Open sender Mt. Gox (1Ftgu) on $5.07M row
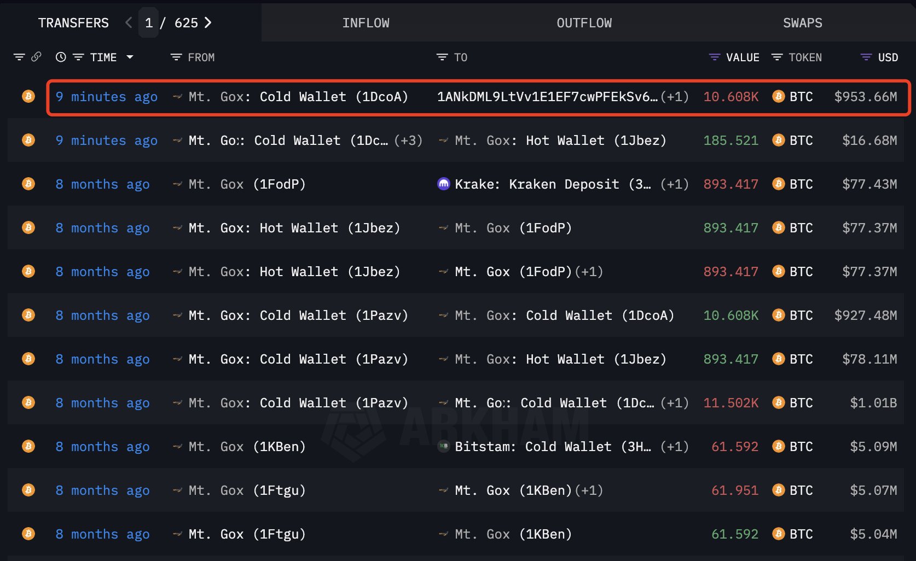This screenshot has width=916, height=561. tap(247, 490)
